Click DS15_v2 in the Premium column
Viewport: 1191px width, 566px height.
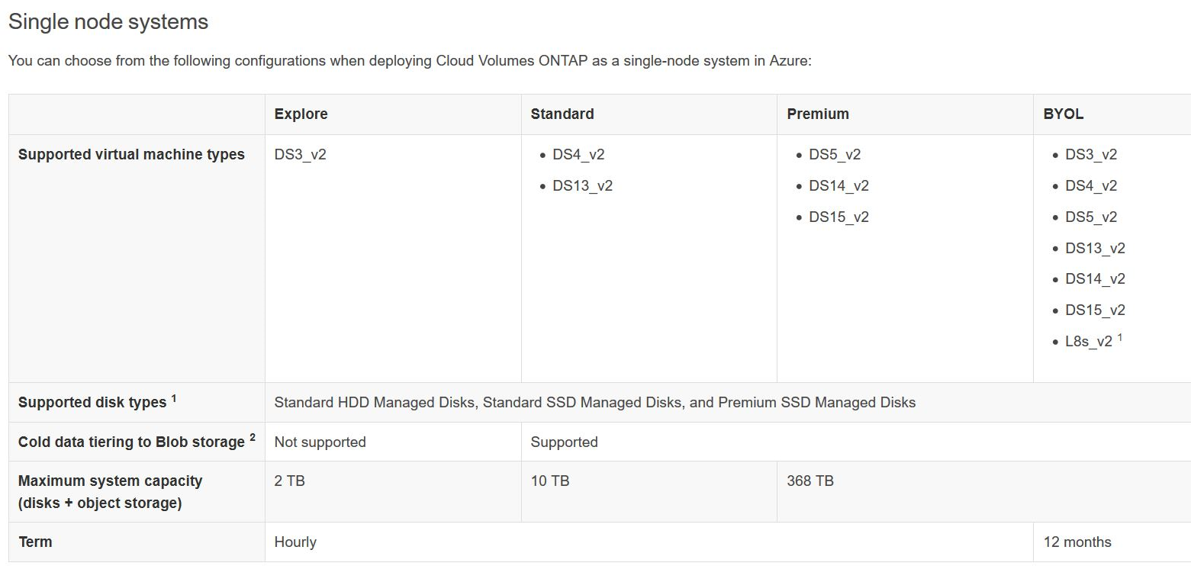[x=839, y=217]
